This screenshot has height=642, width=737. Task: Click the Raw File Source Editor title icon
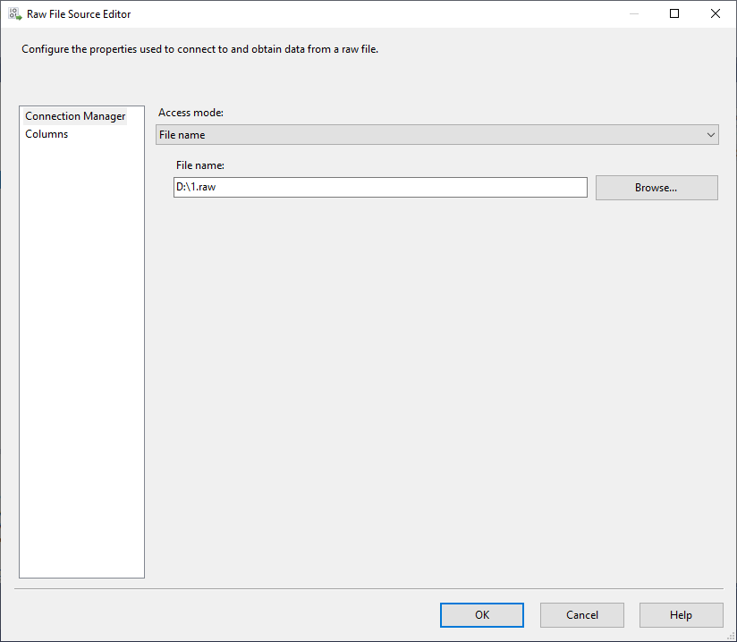coord(14,14)
